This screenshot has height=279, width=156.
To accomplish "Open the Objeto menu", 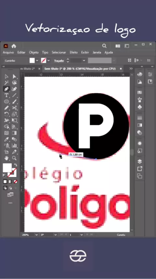I will pos(34,53).
